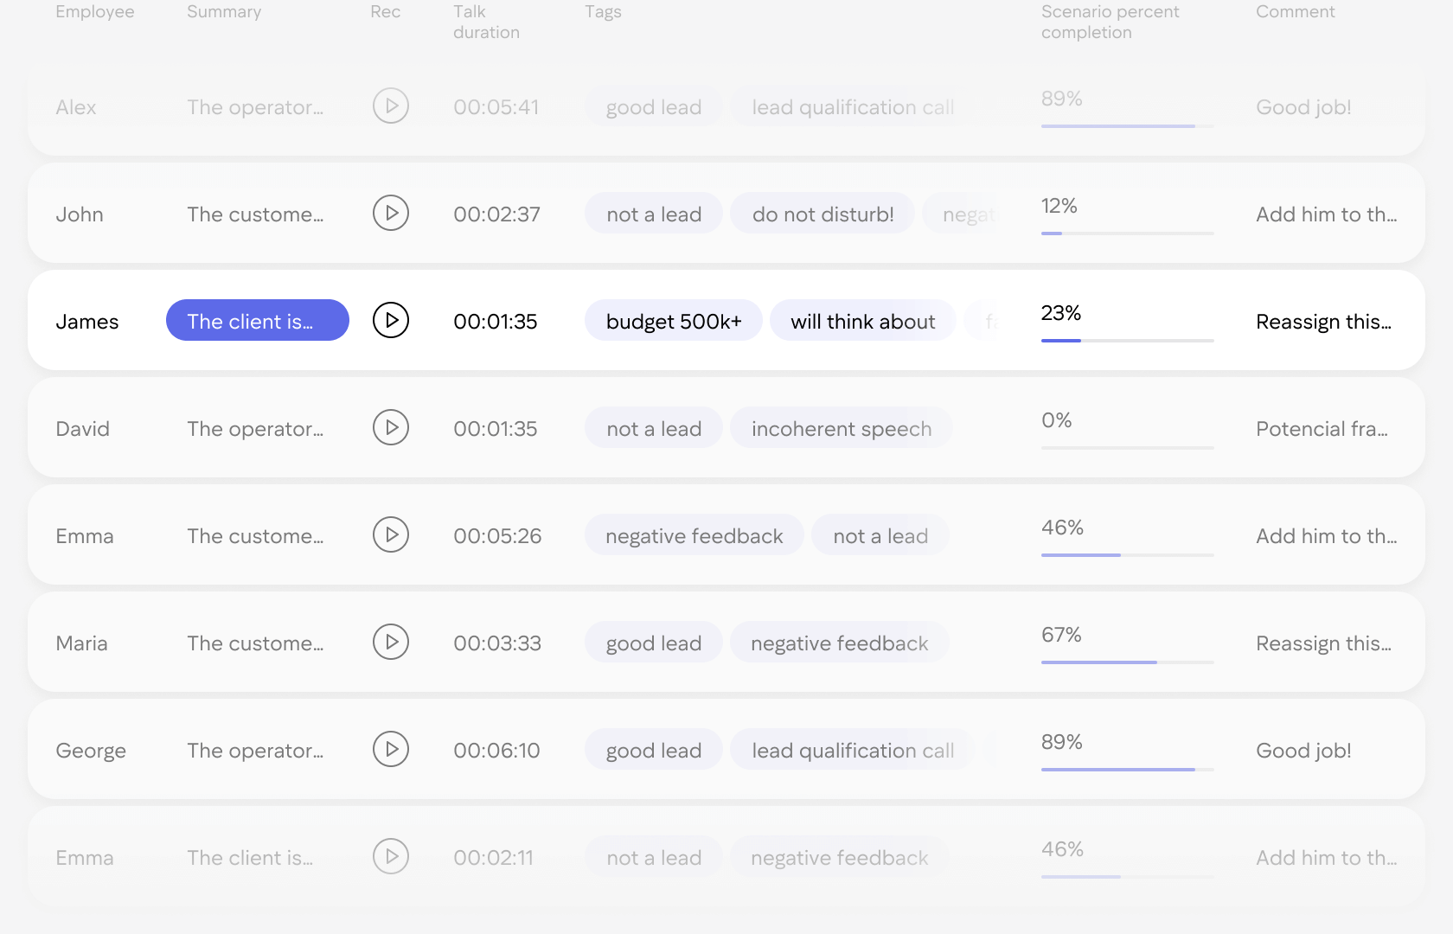1453x934 pixels.
Task: Click the Scenario percent completion header
Action: [1110, 22]
